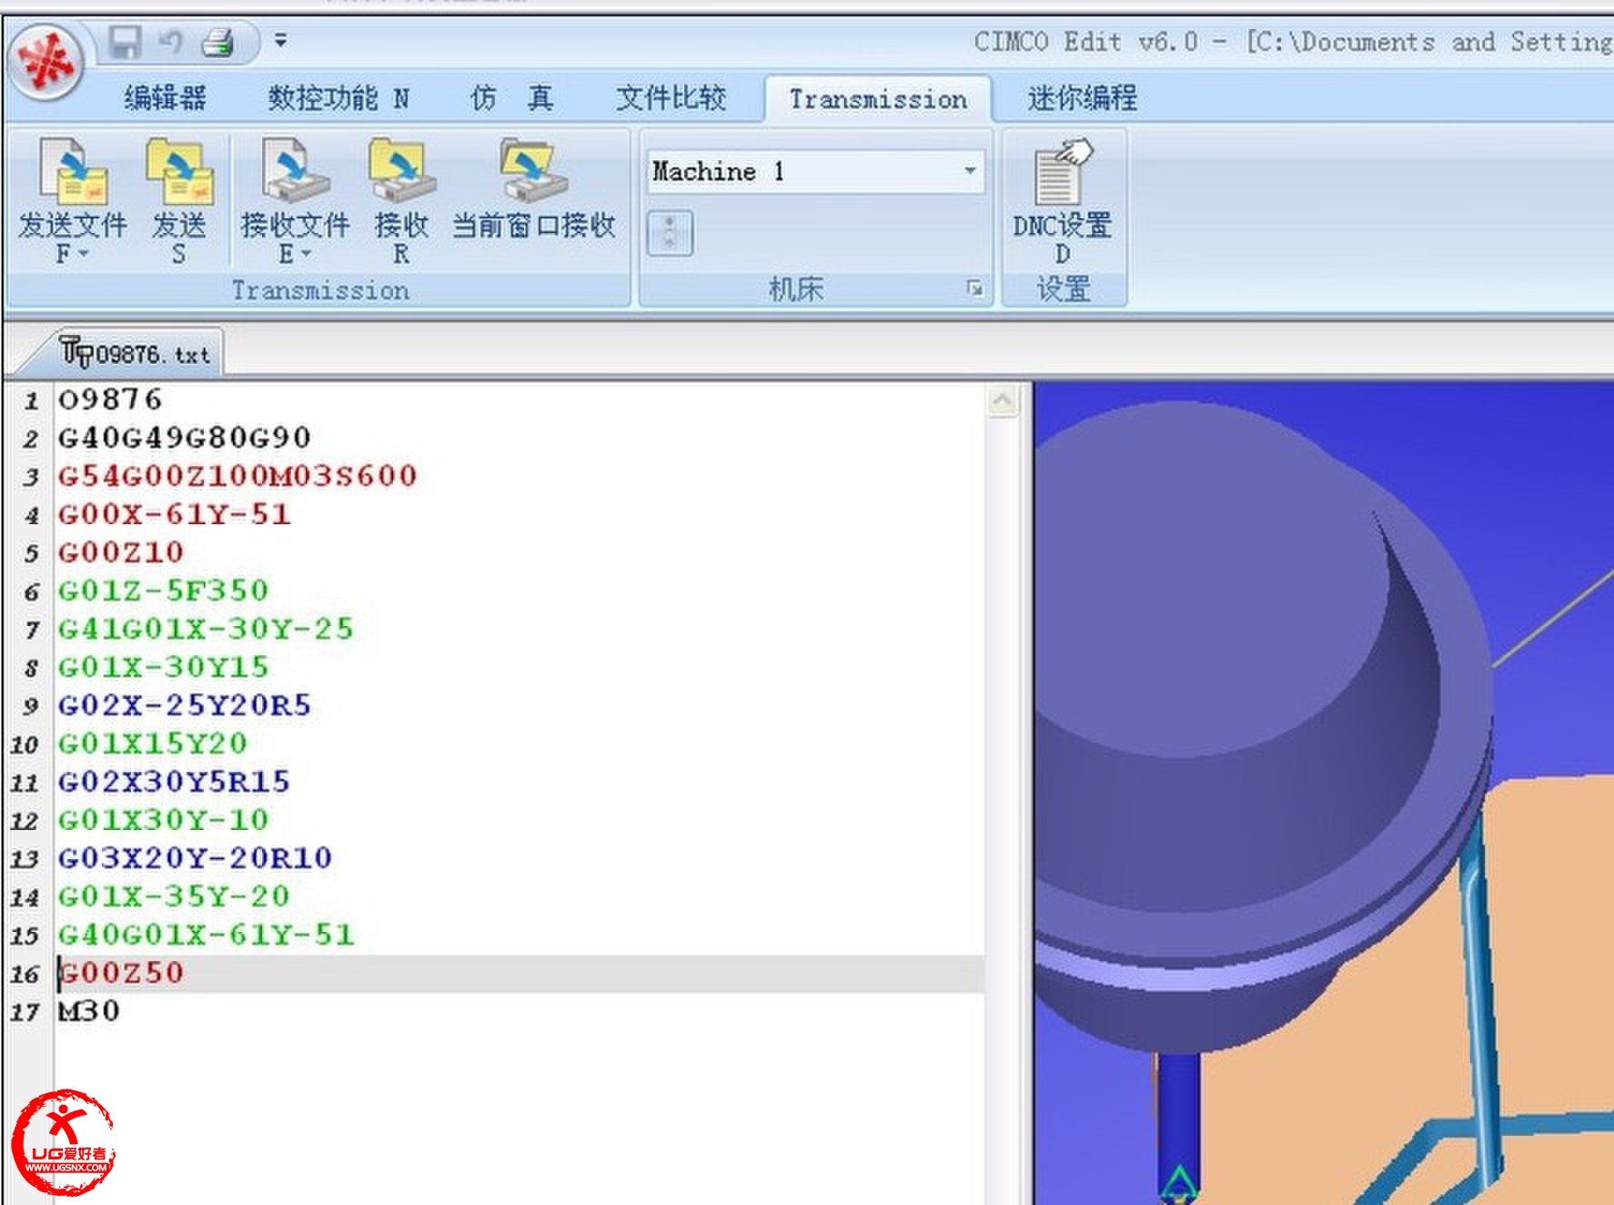The width and height of the screenshot is (1614, 1205).
Task: Click line G02X-25Y20R5
Action: [185, 705]
